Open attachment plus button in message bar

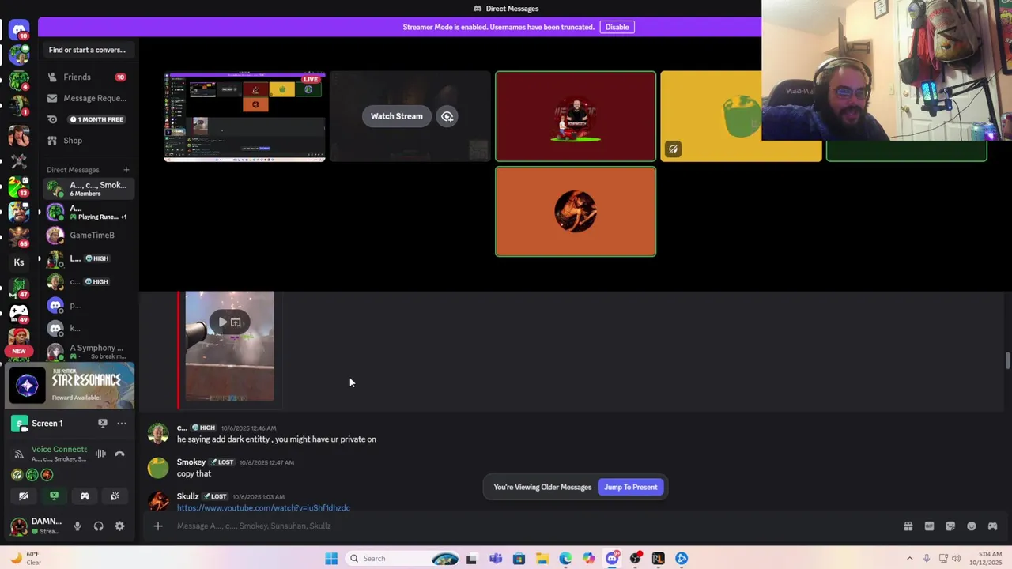click(157, 526)
